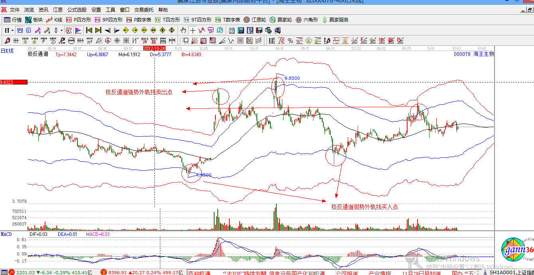534x275 pixels.
Task: Click the 板块 sector toolbar button
Action: (34, 20)
